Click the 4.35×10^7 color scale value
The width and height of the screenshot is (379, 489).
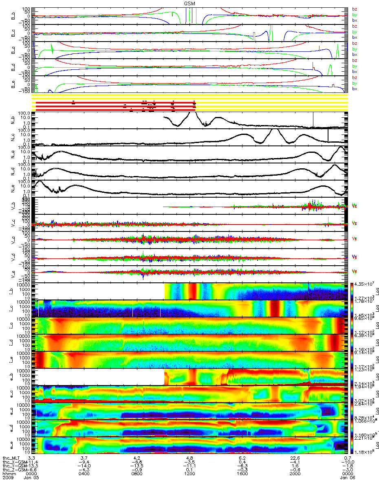[x=364, y=284]
